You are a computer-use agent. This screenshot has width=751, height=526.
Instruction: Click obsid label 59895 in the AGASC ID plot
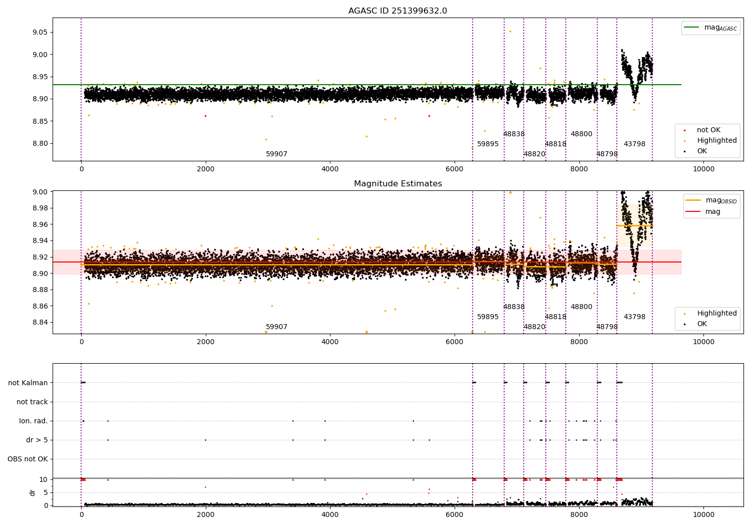pyautogui.click(x=488, y=144)
